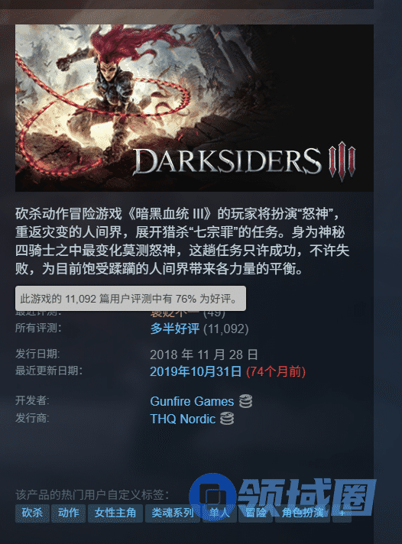This screenshot has height=544, width=402.
Task: Click the 76% 为好评 review tooltip
Action: (131, 299)
